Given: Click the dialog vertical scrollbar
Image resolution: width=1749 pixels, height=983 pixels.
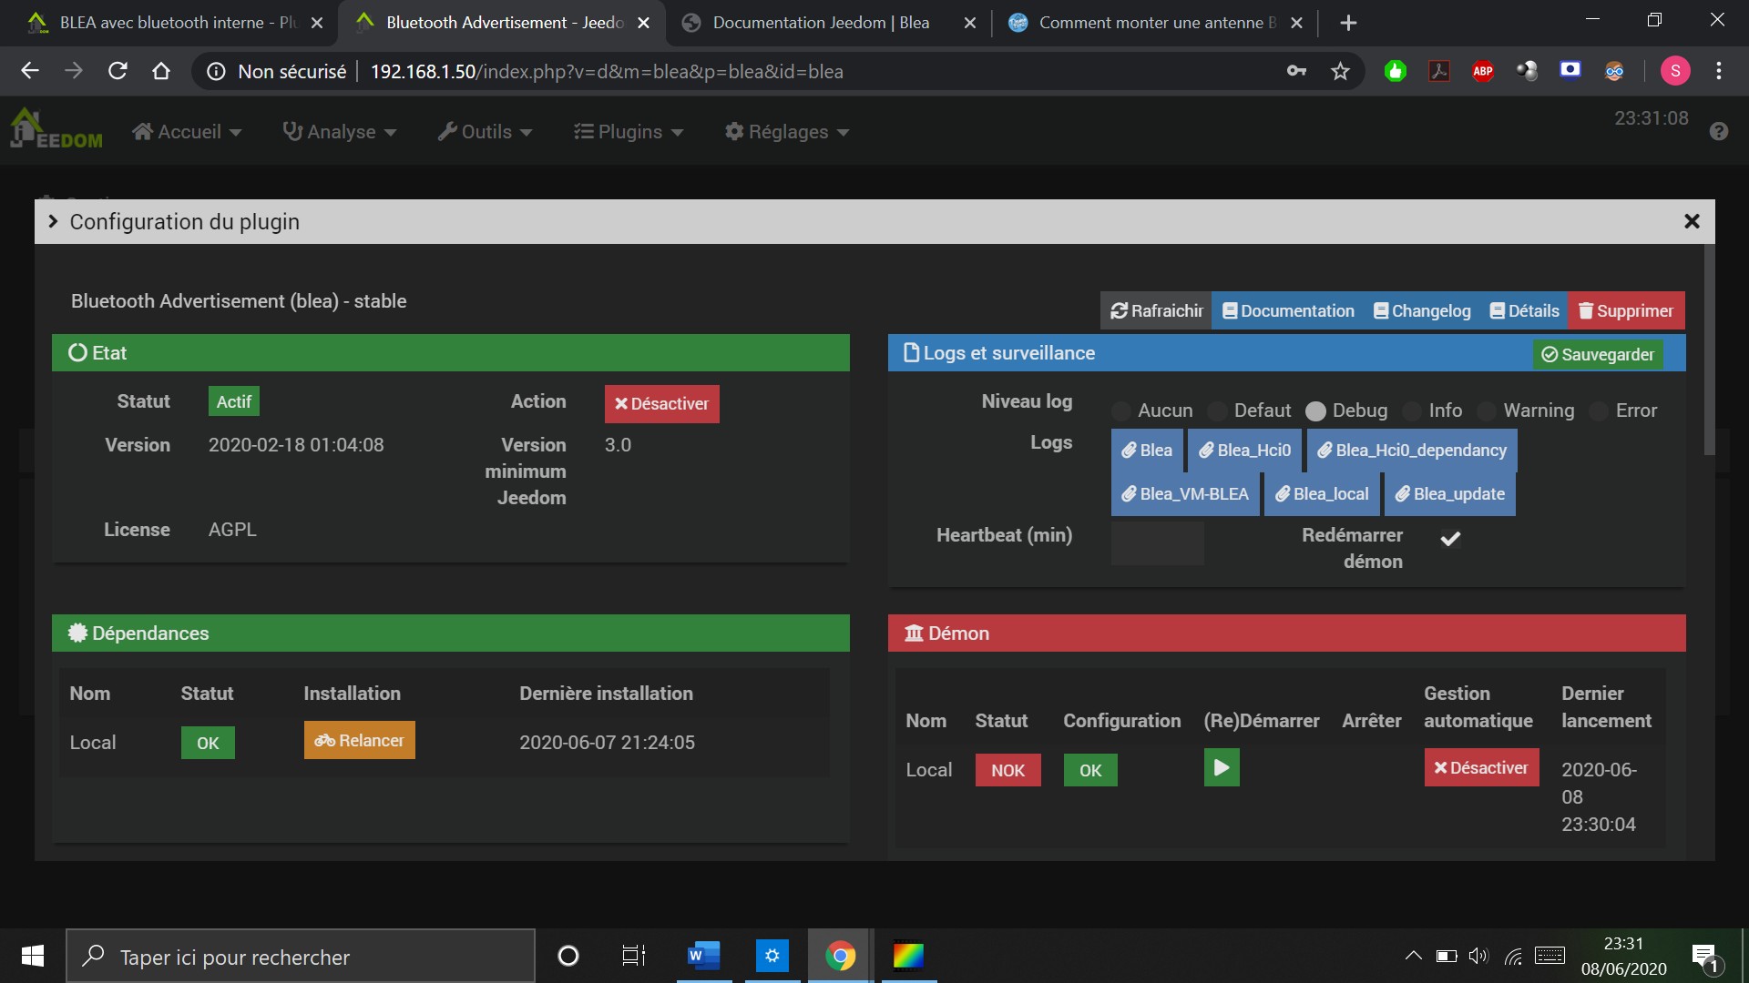Looking at the screenshot, I should [x=1709, y=350].
